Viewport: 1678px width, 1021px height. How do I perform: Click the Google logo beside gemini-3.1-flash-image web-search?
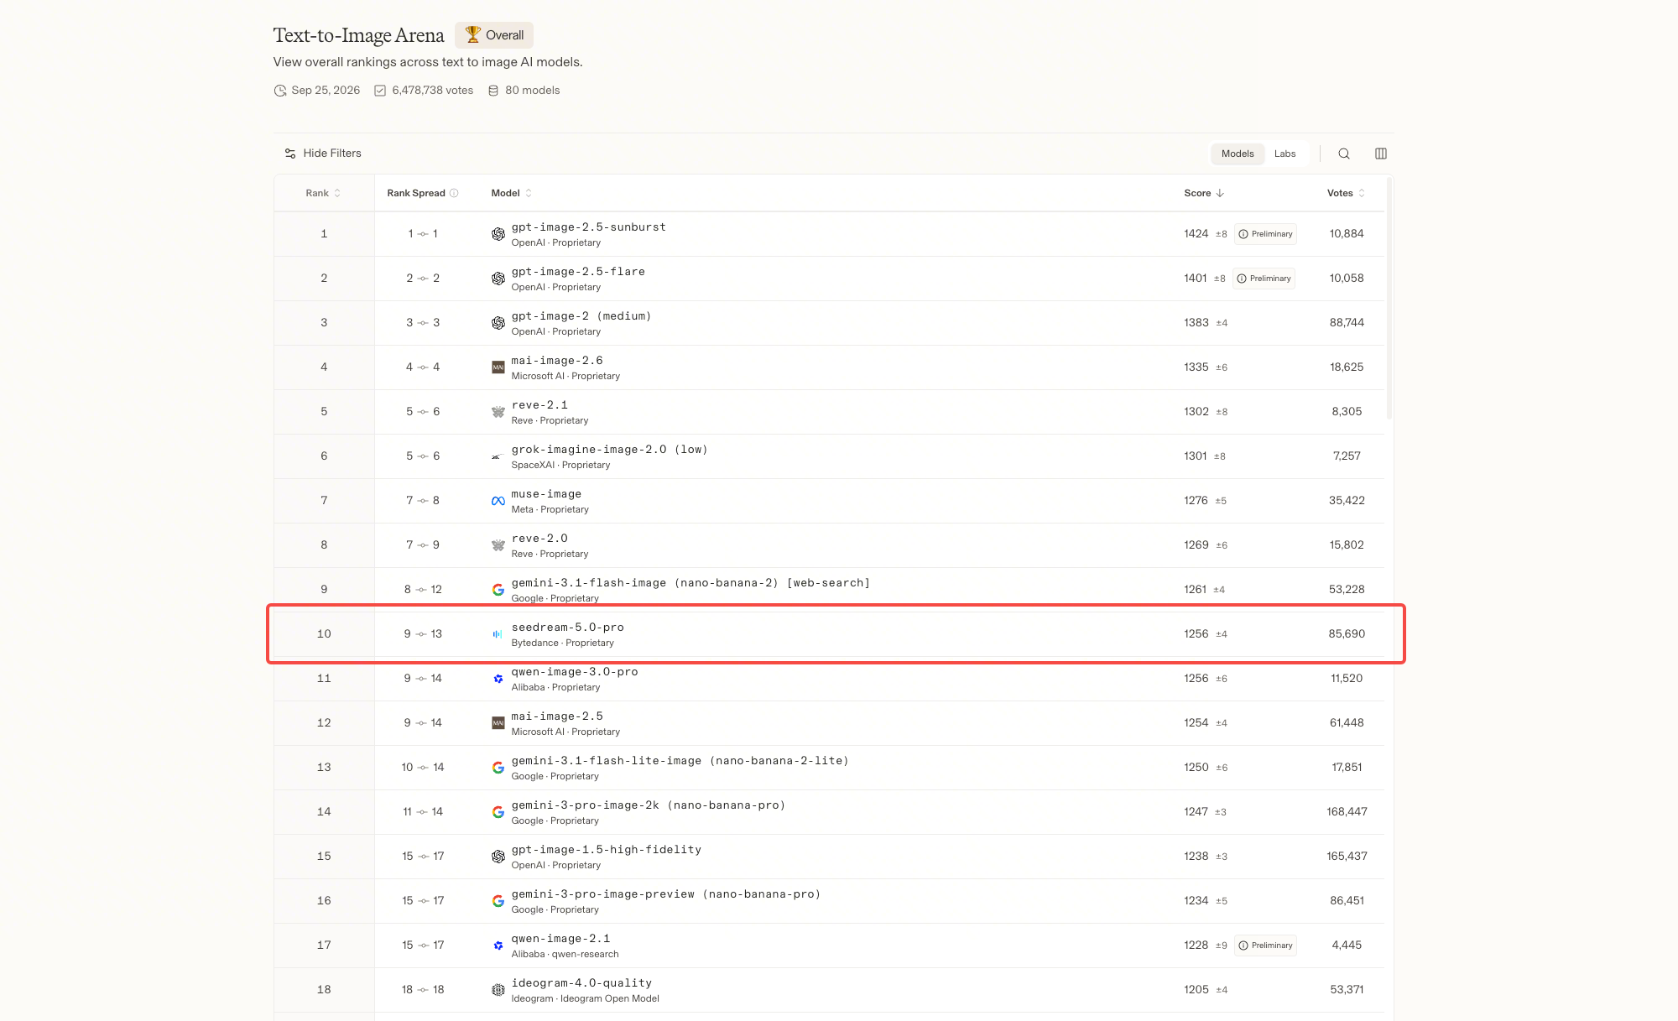(x=498, y=590)
